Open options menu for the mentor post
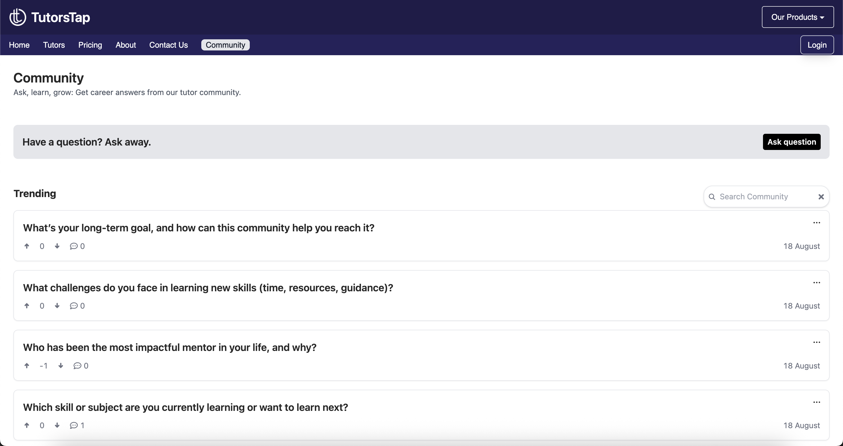The image size is (843, 446). (x=817, y=342)
